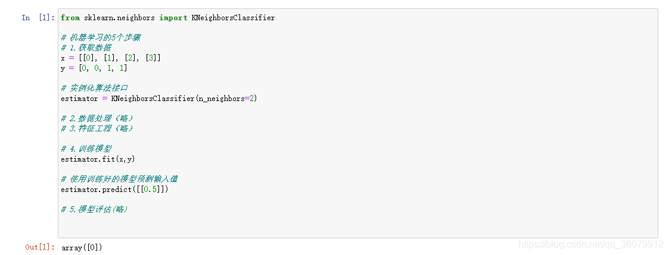Click the comment 实例化算法接口
669x255 pixels.
[x=95, y=88]
